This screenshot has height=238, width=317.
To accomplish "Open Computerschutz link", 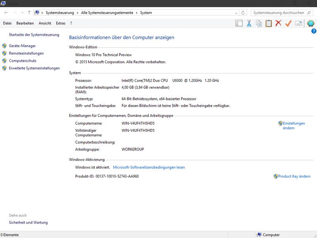I will tap(23, 61).
